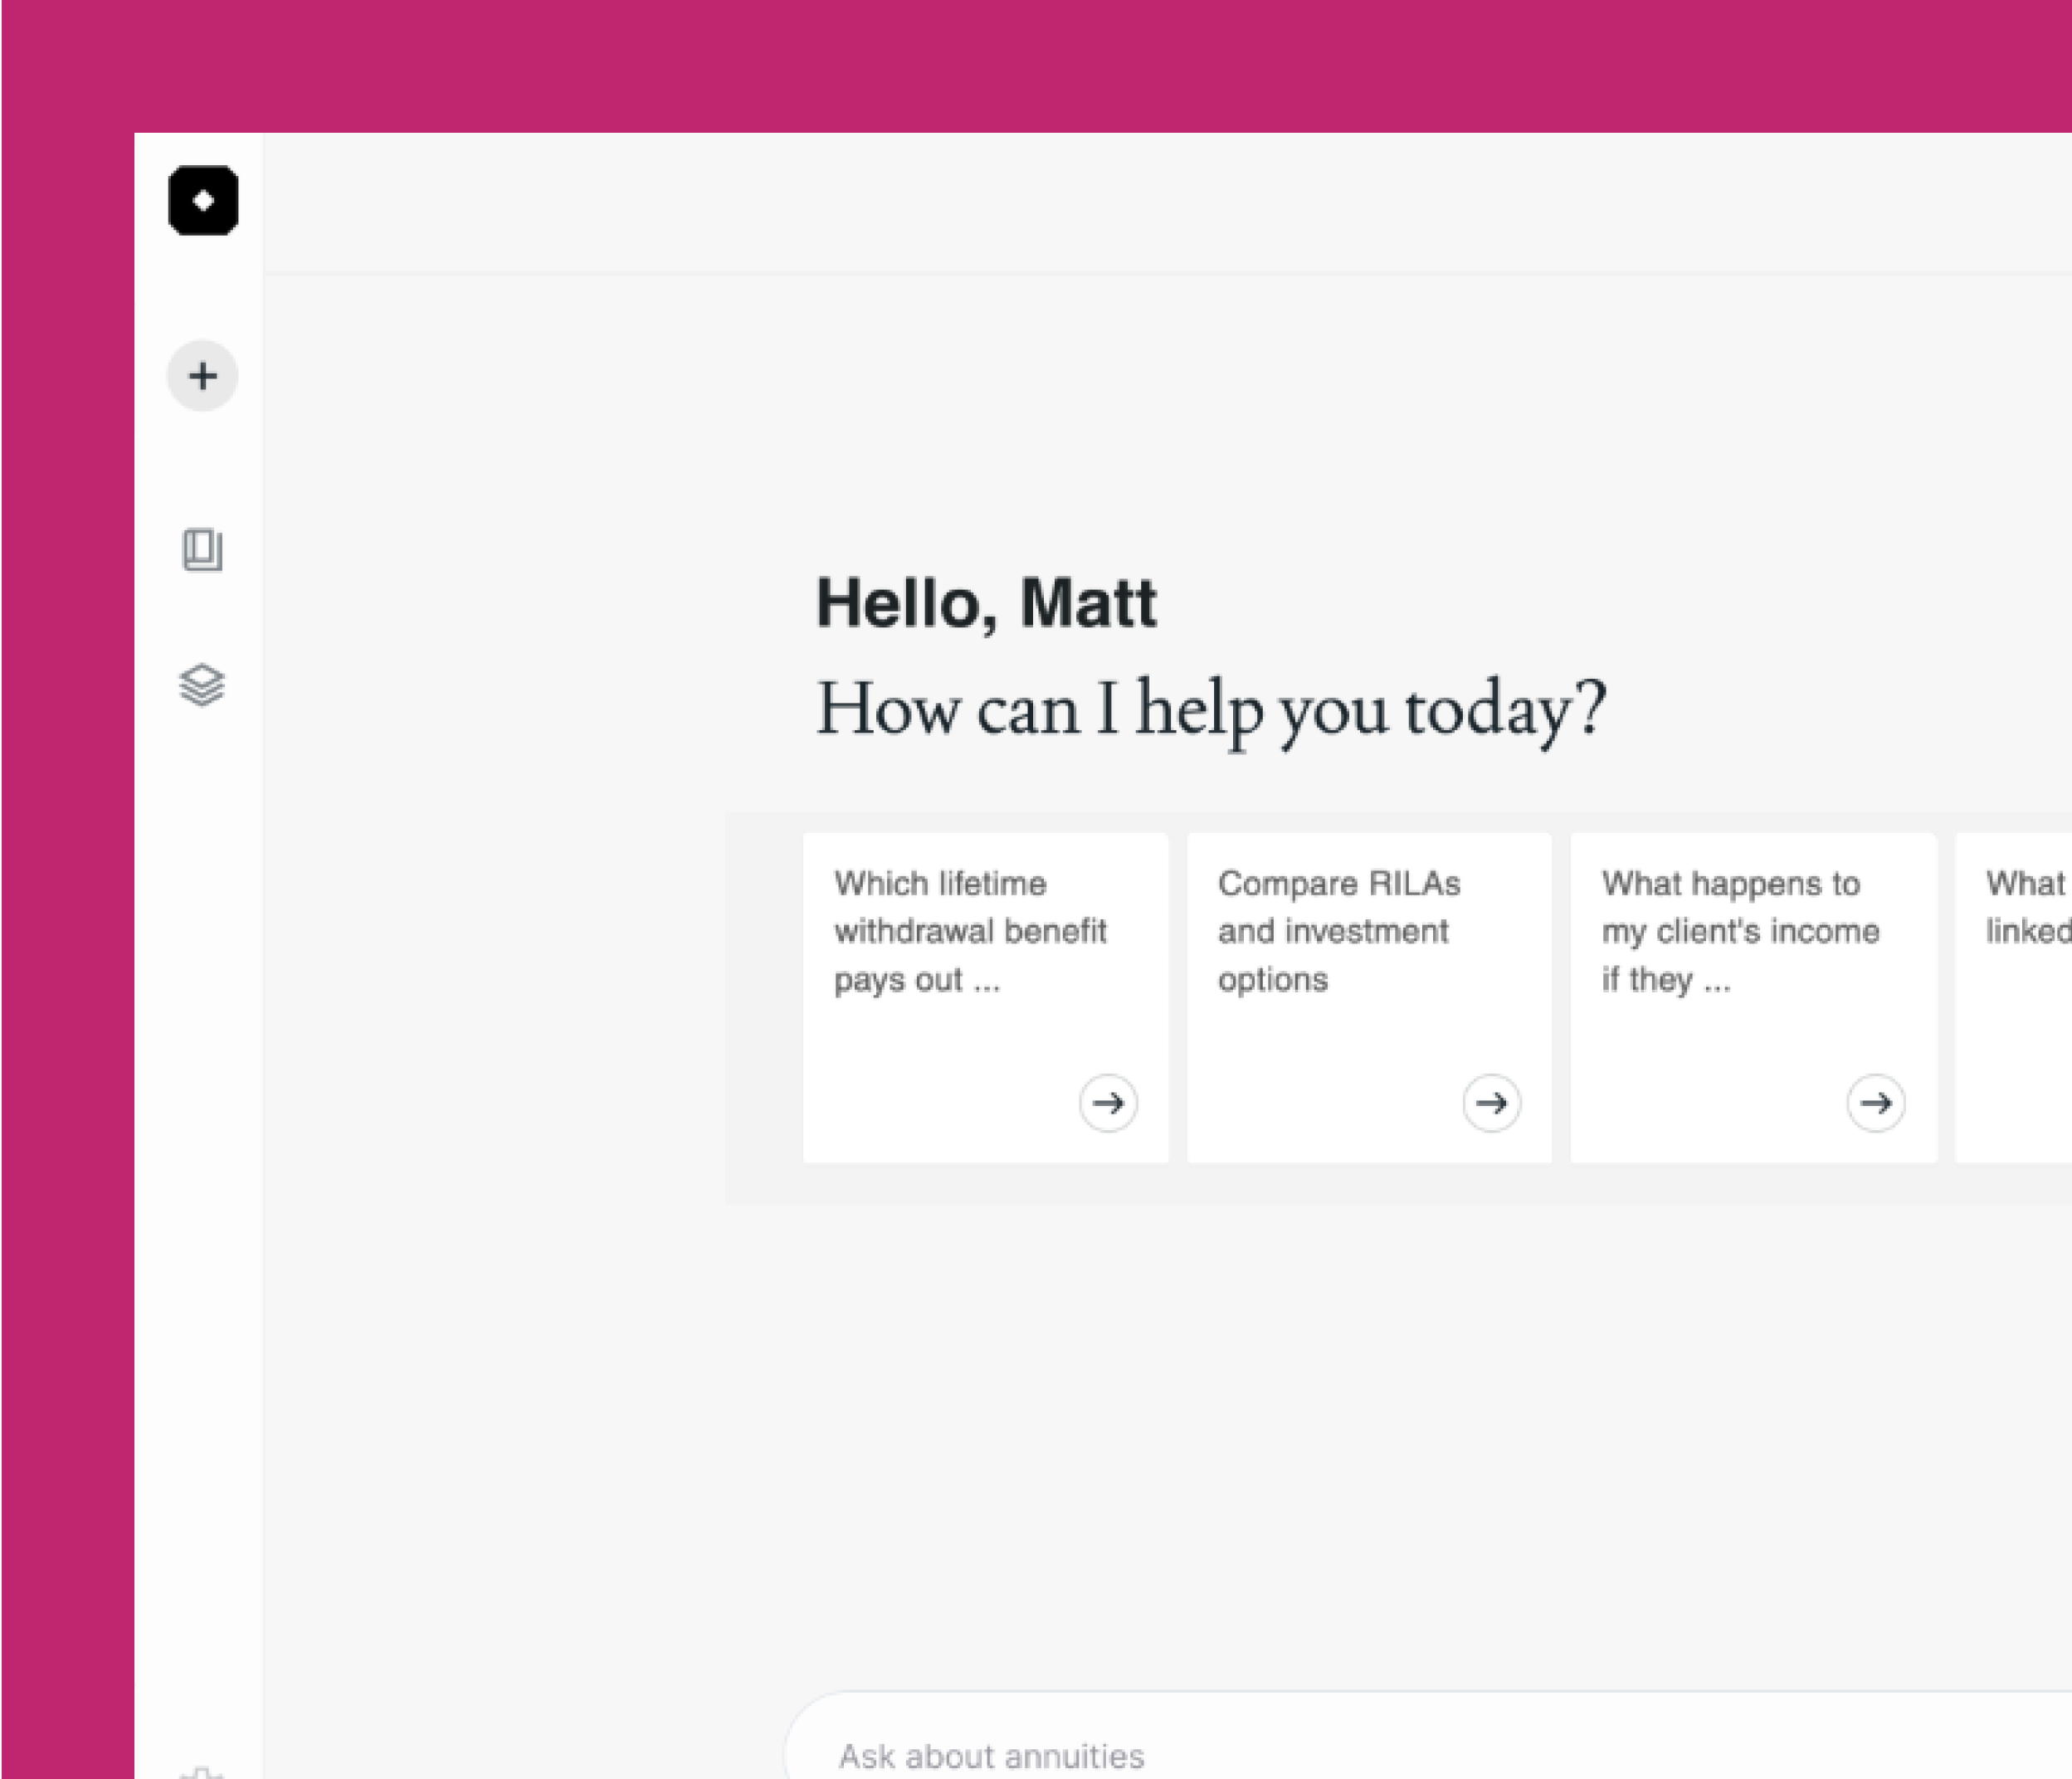Click arrow on client's income card
Viewport: 2072px width, 1779px height.
[1875, 1103]
